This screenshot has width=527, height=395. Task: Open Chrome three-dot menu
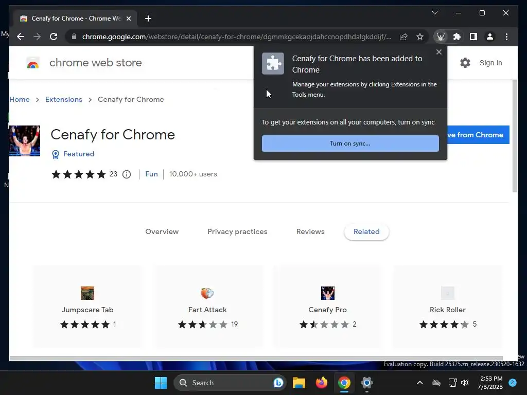point(506,37)
